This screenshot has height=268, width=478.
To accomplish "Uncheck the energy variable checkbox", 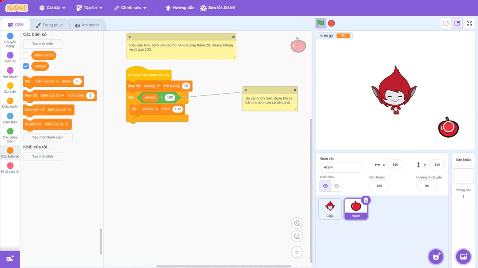I will [x=26, y=66].
